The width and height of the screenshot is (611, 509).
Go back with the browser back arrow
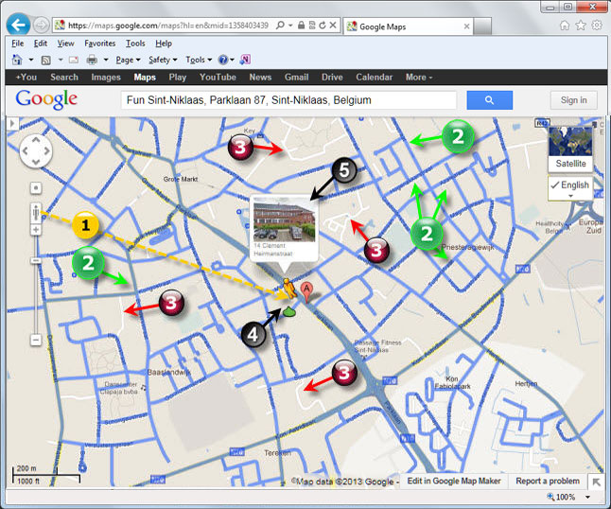[x=18, y=25]
